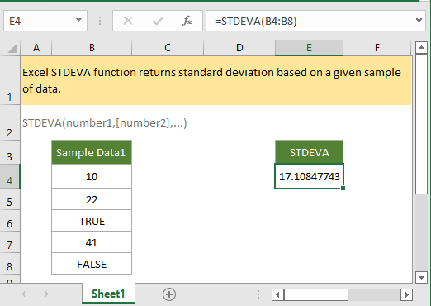
Task: Click the vertical scrollbar thumb
Action: pos(421,124)
